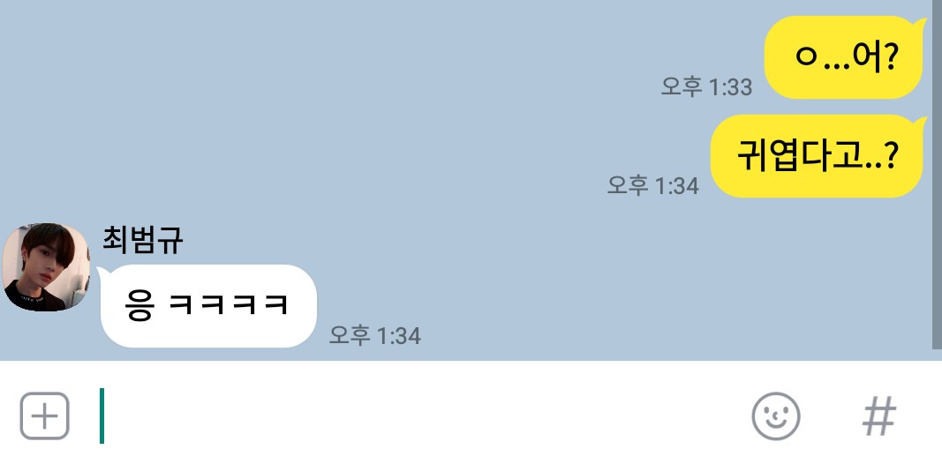942x464 pixels.
Task: Select the white "응 ㅋㅋㅋㅋ" message bubble
Action: (x=207, y=305)
